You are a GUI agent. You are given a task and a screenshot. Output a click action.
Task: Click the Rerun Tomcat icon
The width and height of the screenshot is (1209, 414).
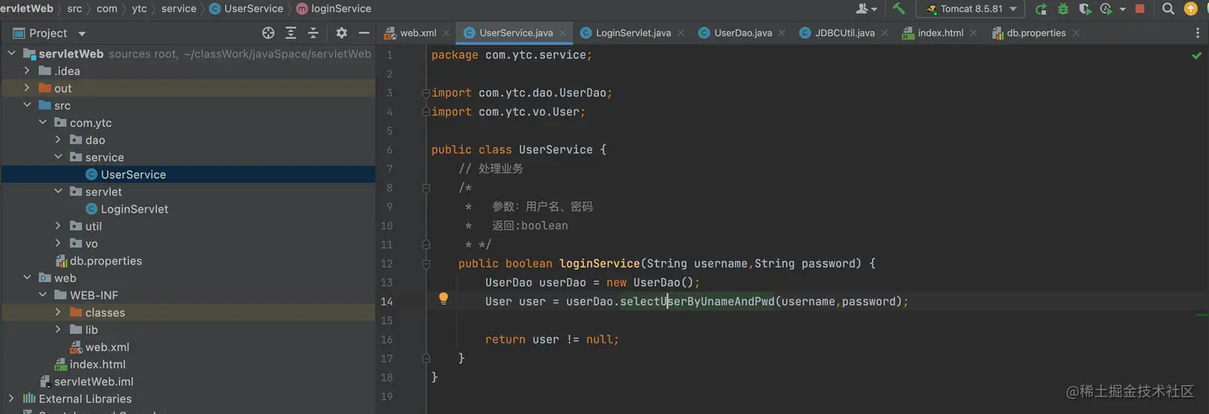(1040, 9)
